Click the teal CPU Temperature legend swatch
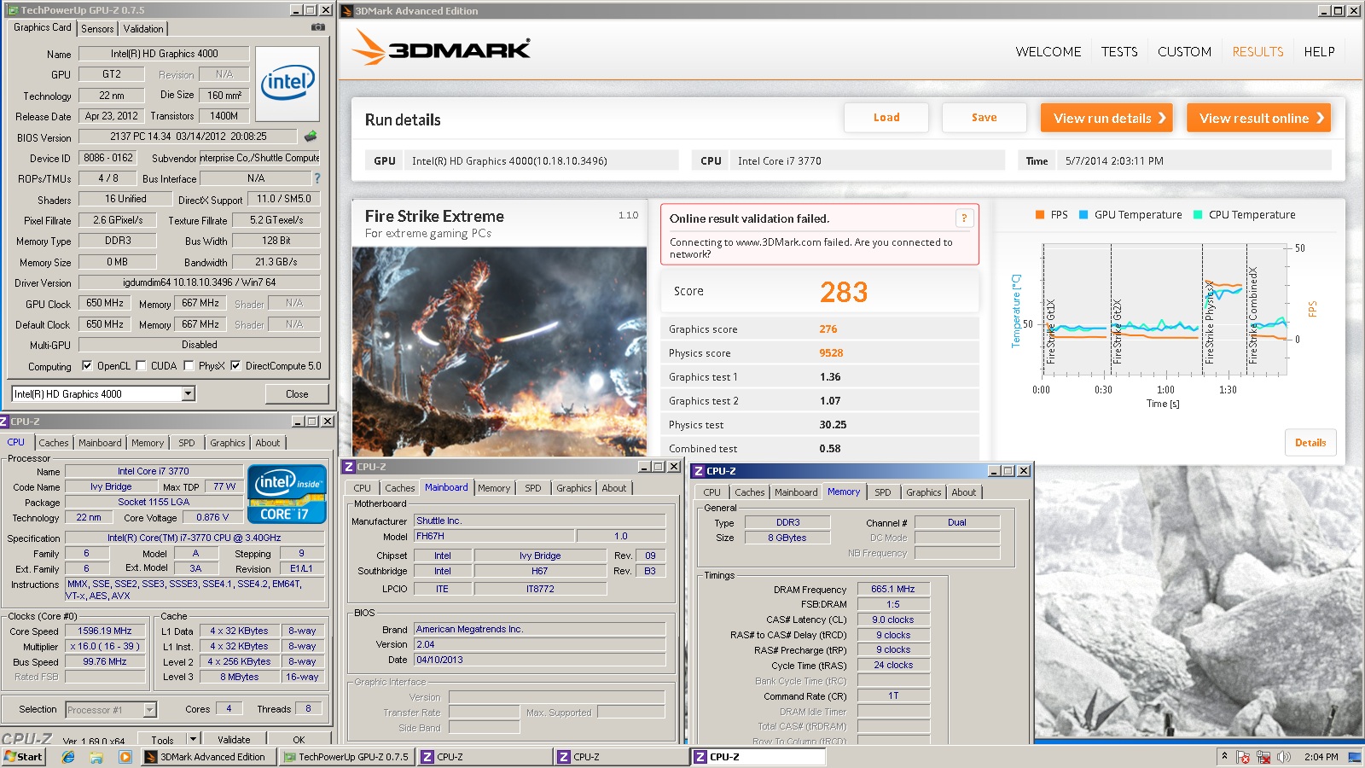 click(1198, 215)
